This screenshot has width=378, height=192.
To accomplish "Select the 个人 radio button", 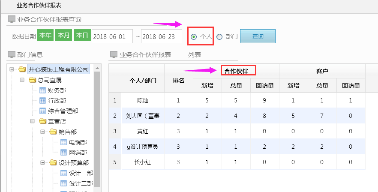I will coord(194,37).
